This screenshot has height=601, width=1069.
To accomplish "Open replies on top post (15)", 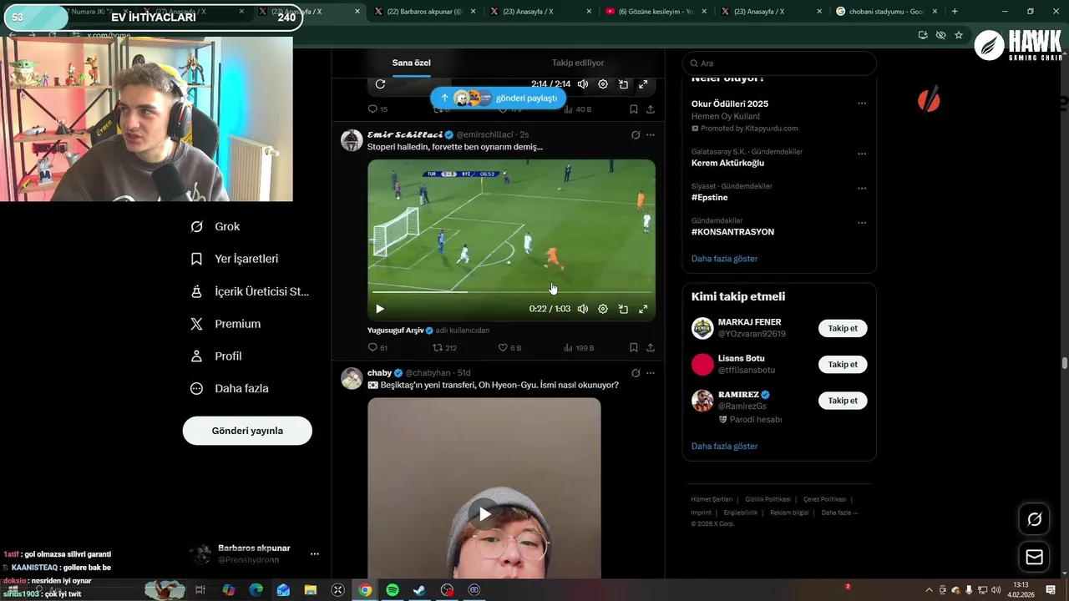I will coord(377,109).
